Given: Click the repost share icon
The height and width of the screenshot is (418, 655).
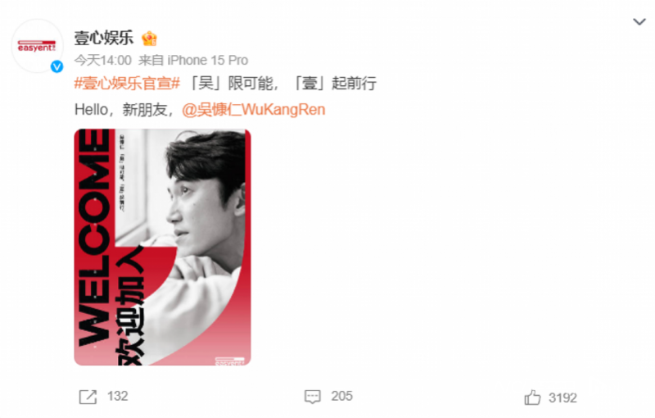Looking at the screenshot, I should click(x=88, y=397).
